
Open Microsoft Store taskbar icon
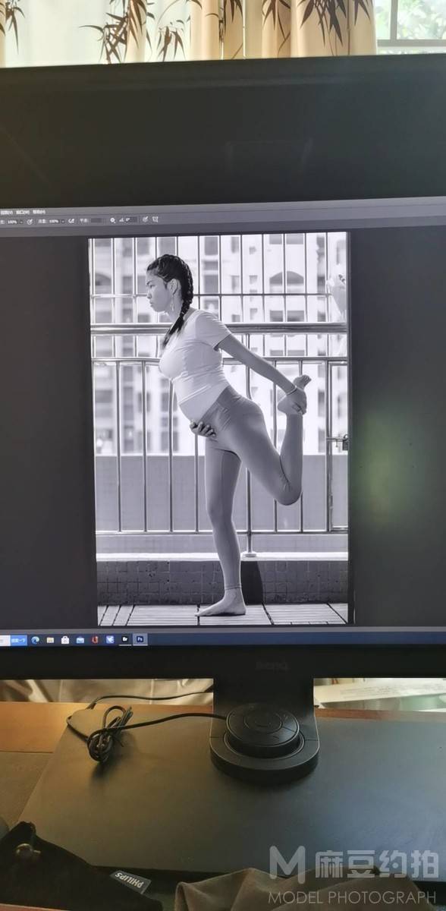click(x=65, y=640)
